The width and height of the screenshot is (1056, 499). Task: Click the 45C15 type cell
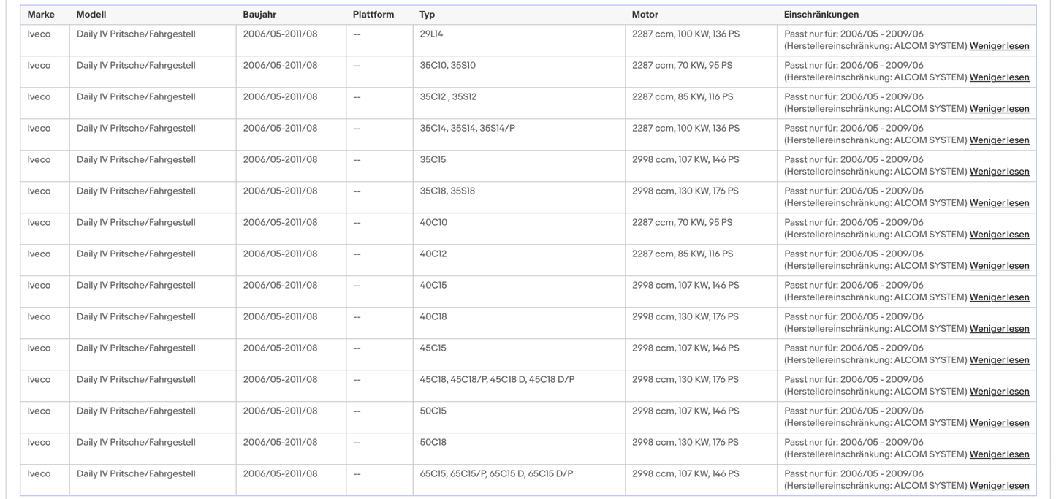tap(433, 348)
